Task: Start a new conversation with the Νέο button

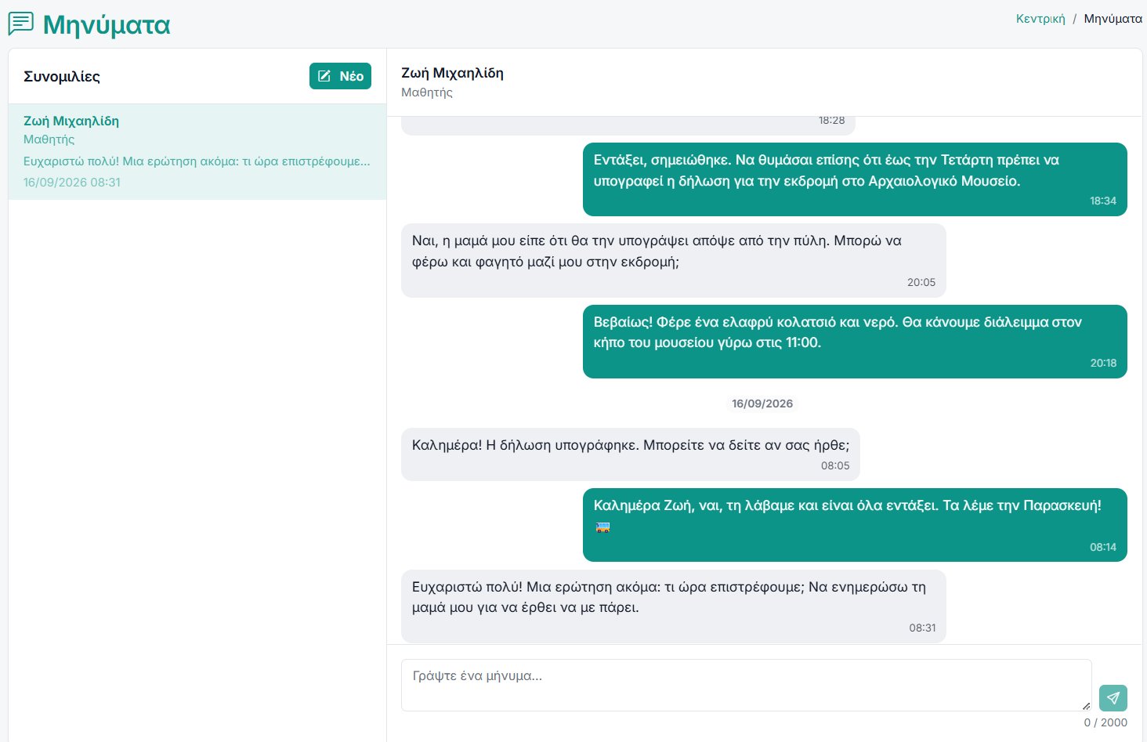Action: click(x=340, y=76)
